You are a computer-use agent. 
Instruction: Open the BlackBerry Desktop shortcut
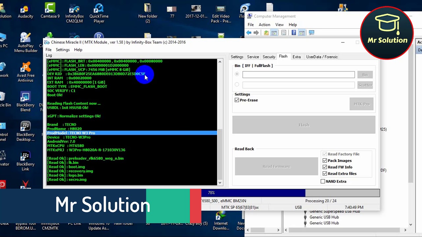25,131
